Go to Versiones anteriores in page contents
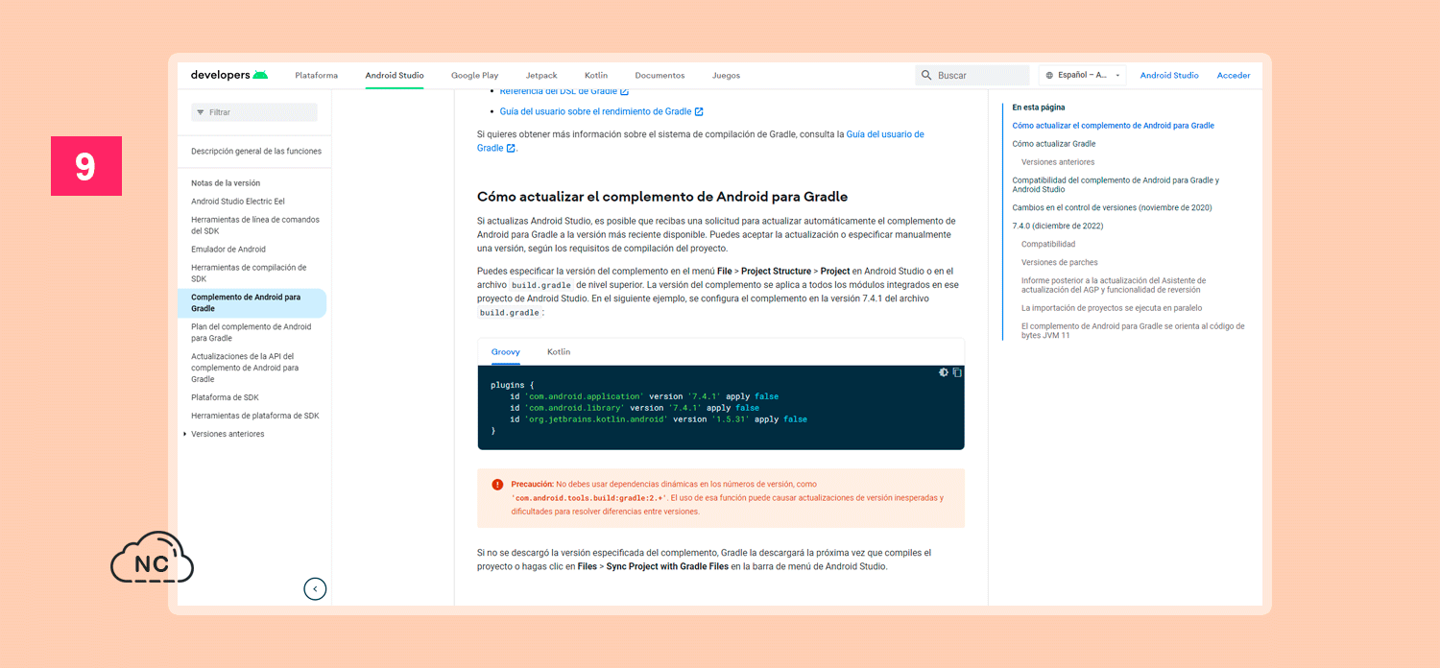1440x668 pixels. coord(1058,162)
